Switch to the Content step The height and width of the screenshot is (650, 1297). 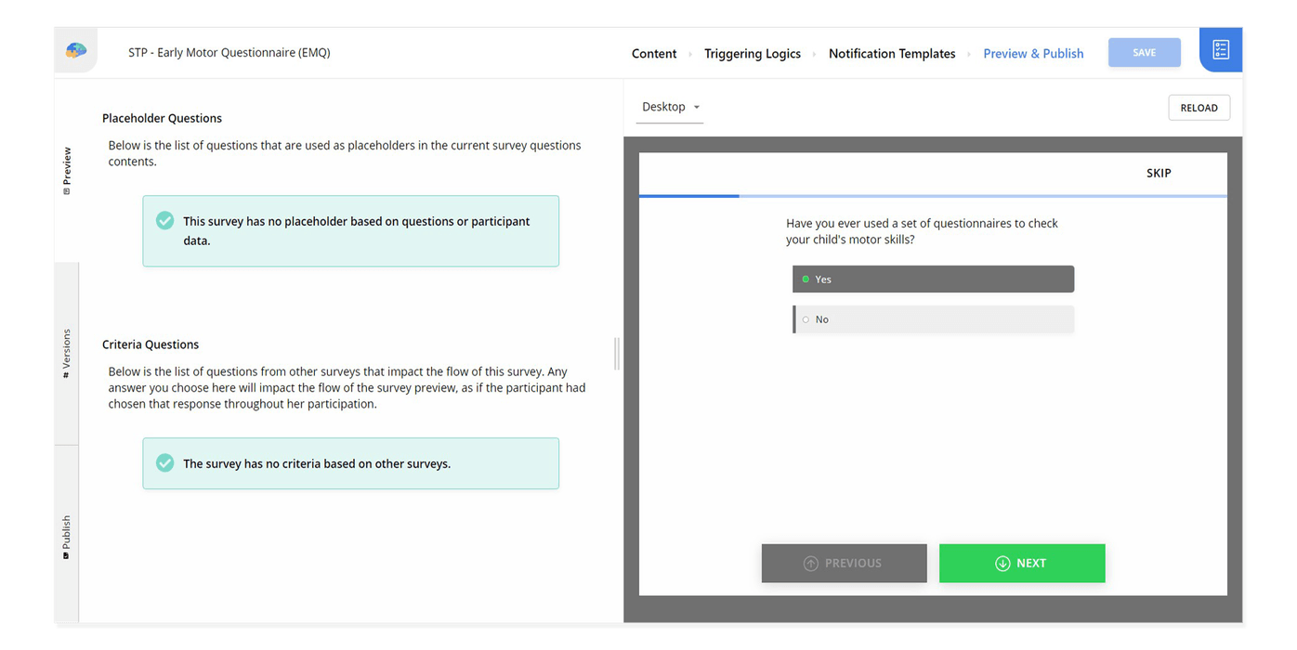click(x=654, y=53)
